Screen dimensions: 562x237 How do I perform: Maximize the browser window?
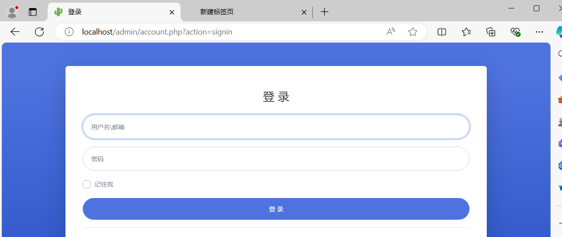pos(536,8)
